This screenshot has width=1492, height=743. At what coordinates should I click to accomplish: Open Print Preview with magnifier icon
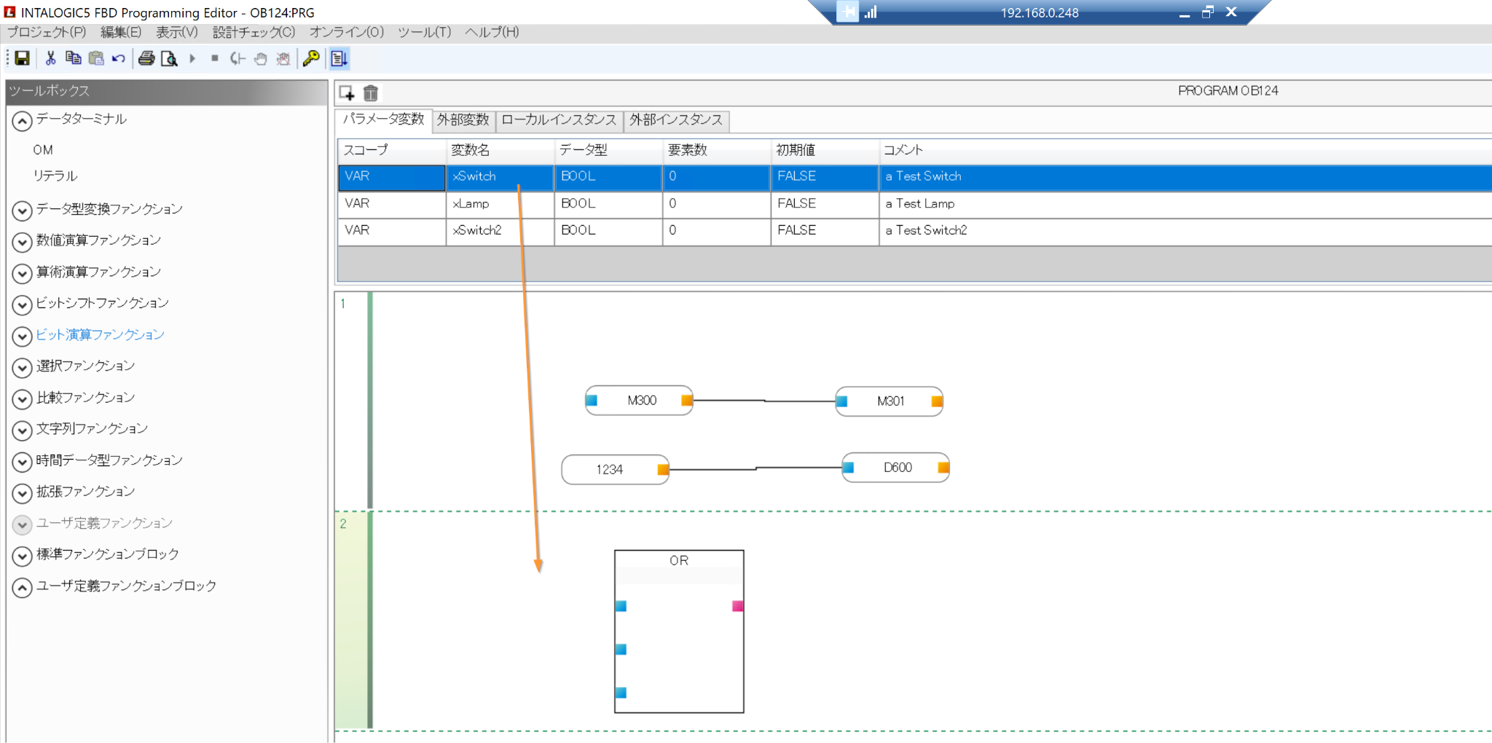pos(169,58)
